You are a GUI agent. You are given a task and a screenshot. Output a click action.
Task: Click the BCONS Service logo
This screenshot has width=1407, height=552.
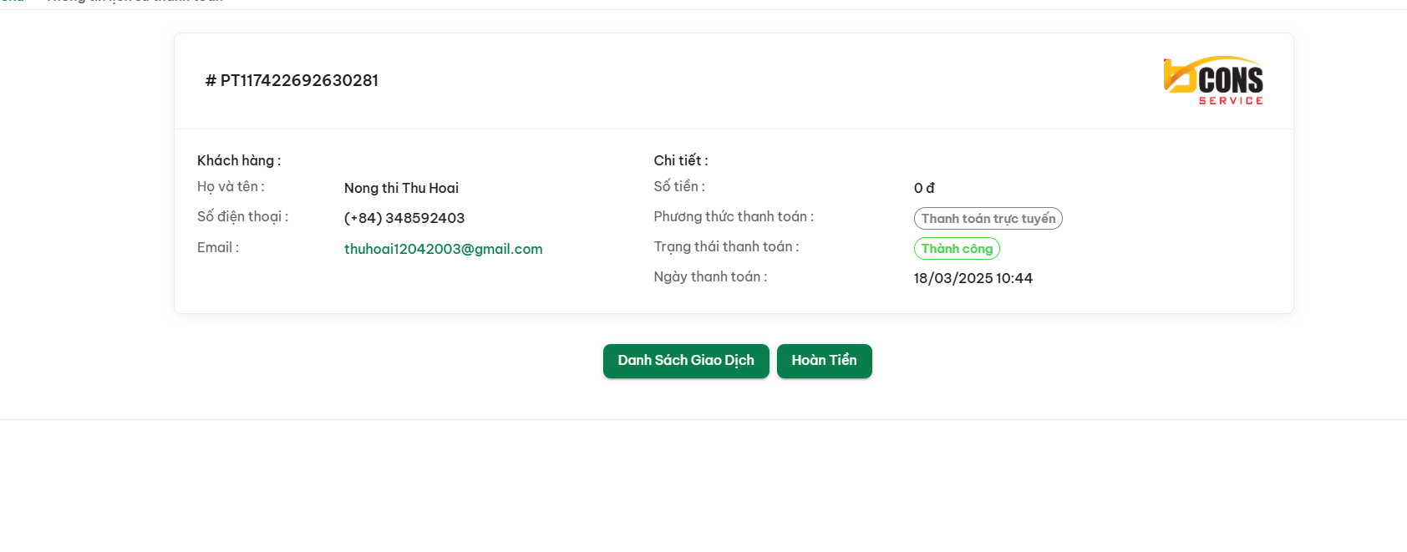coord(1213,81)
